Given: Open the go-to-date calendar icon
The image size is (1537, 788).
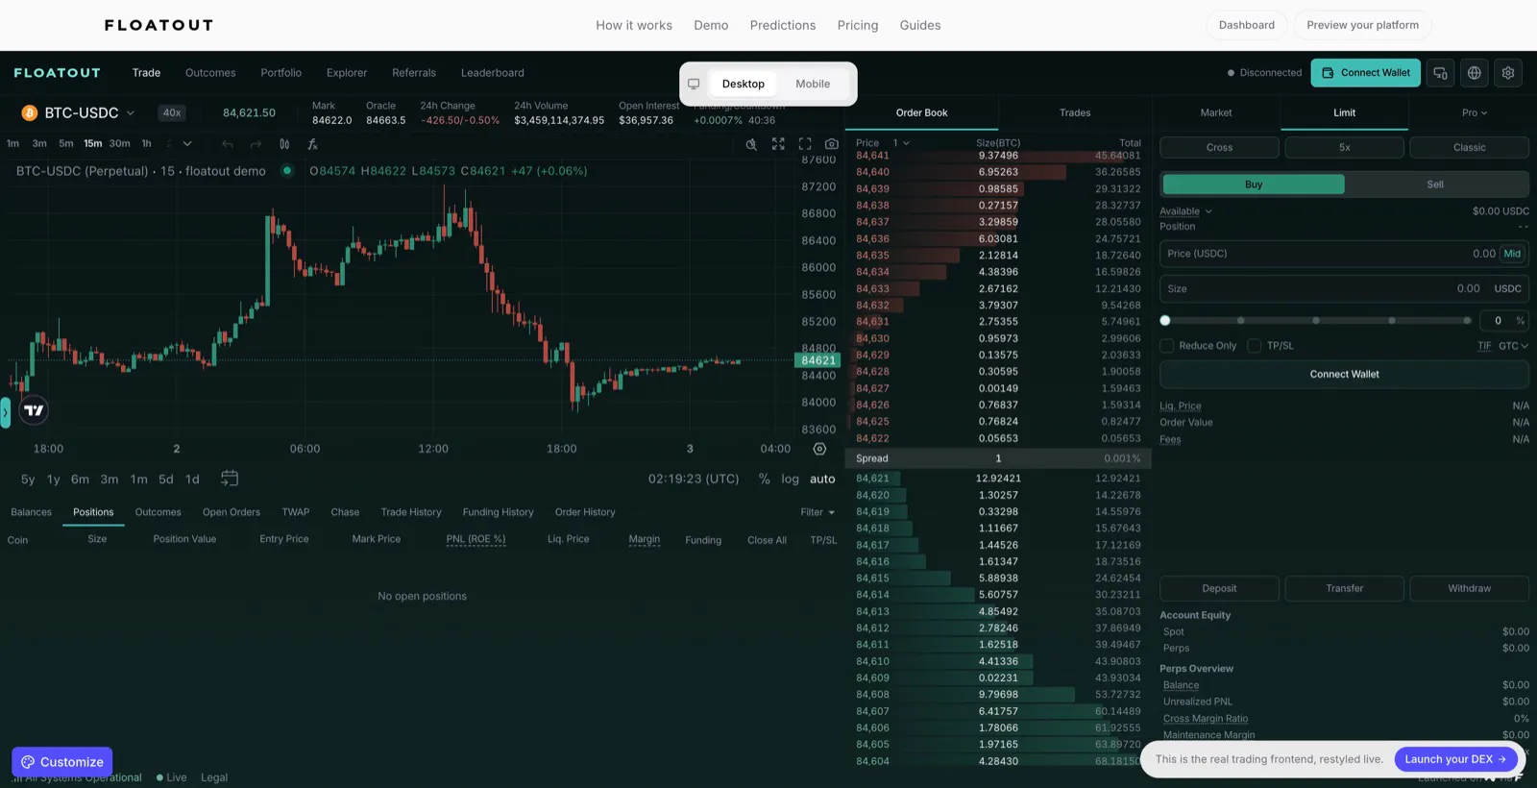Looking at the screenshot, I should (230, 479).
